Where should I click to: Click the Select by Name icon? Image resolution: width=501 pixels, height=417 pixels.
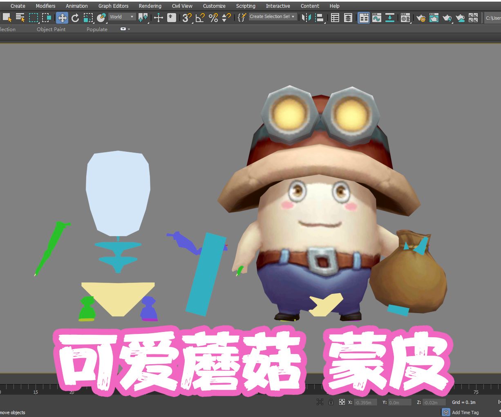click(20, 18)
